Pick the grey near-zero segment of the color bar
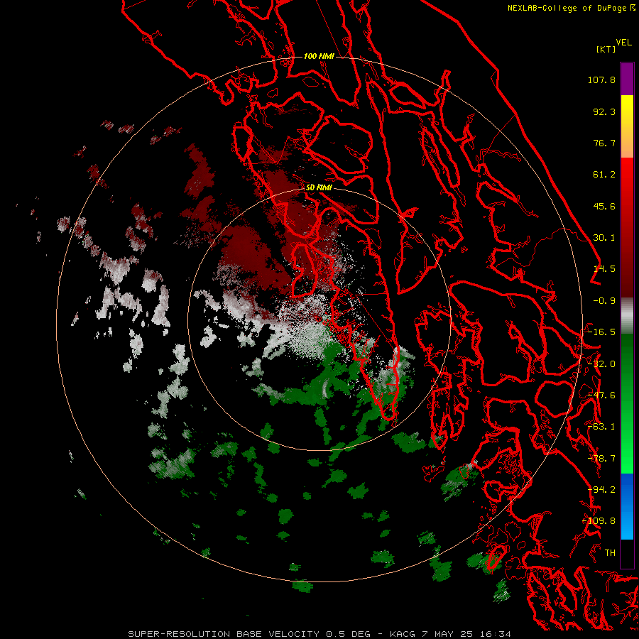 click(627, 316)
